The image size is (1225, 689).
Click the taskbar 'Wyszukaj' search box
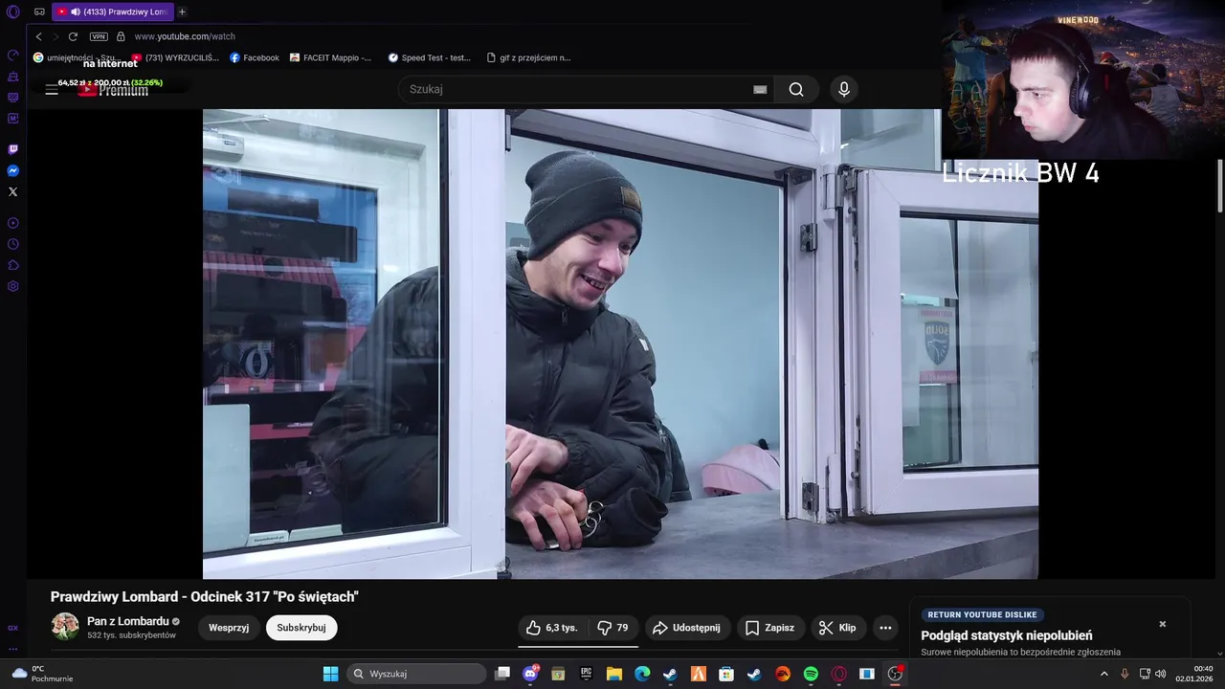pyautogui.click(x=416, y=674)
